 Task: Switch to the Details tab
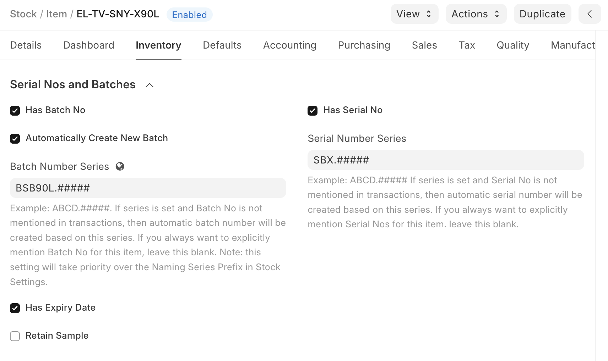26,45
